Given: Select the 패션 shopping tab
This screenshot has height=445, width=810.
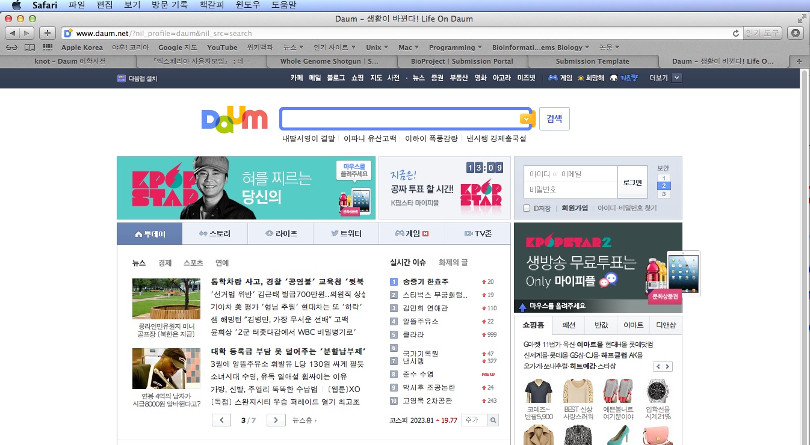Looking at the screenshot, I should [569, 325].
